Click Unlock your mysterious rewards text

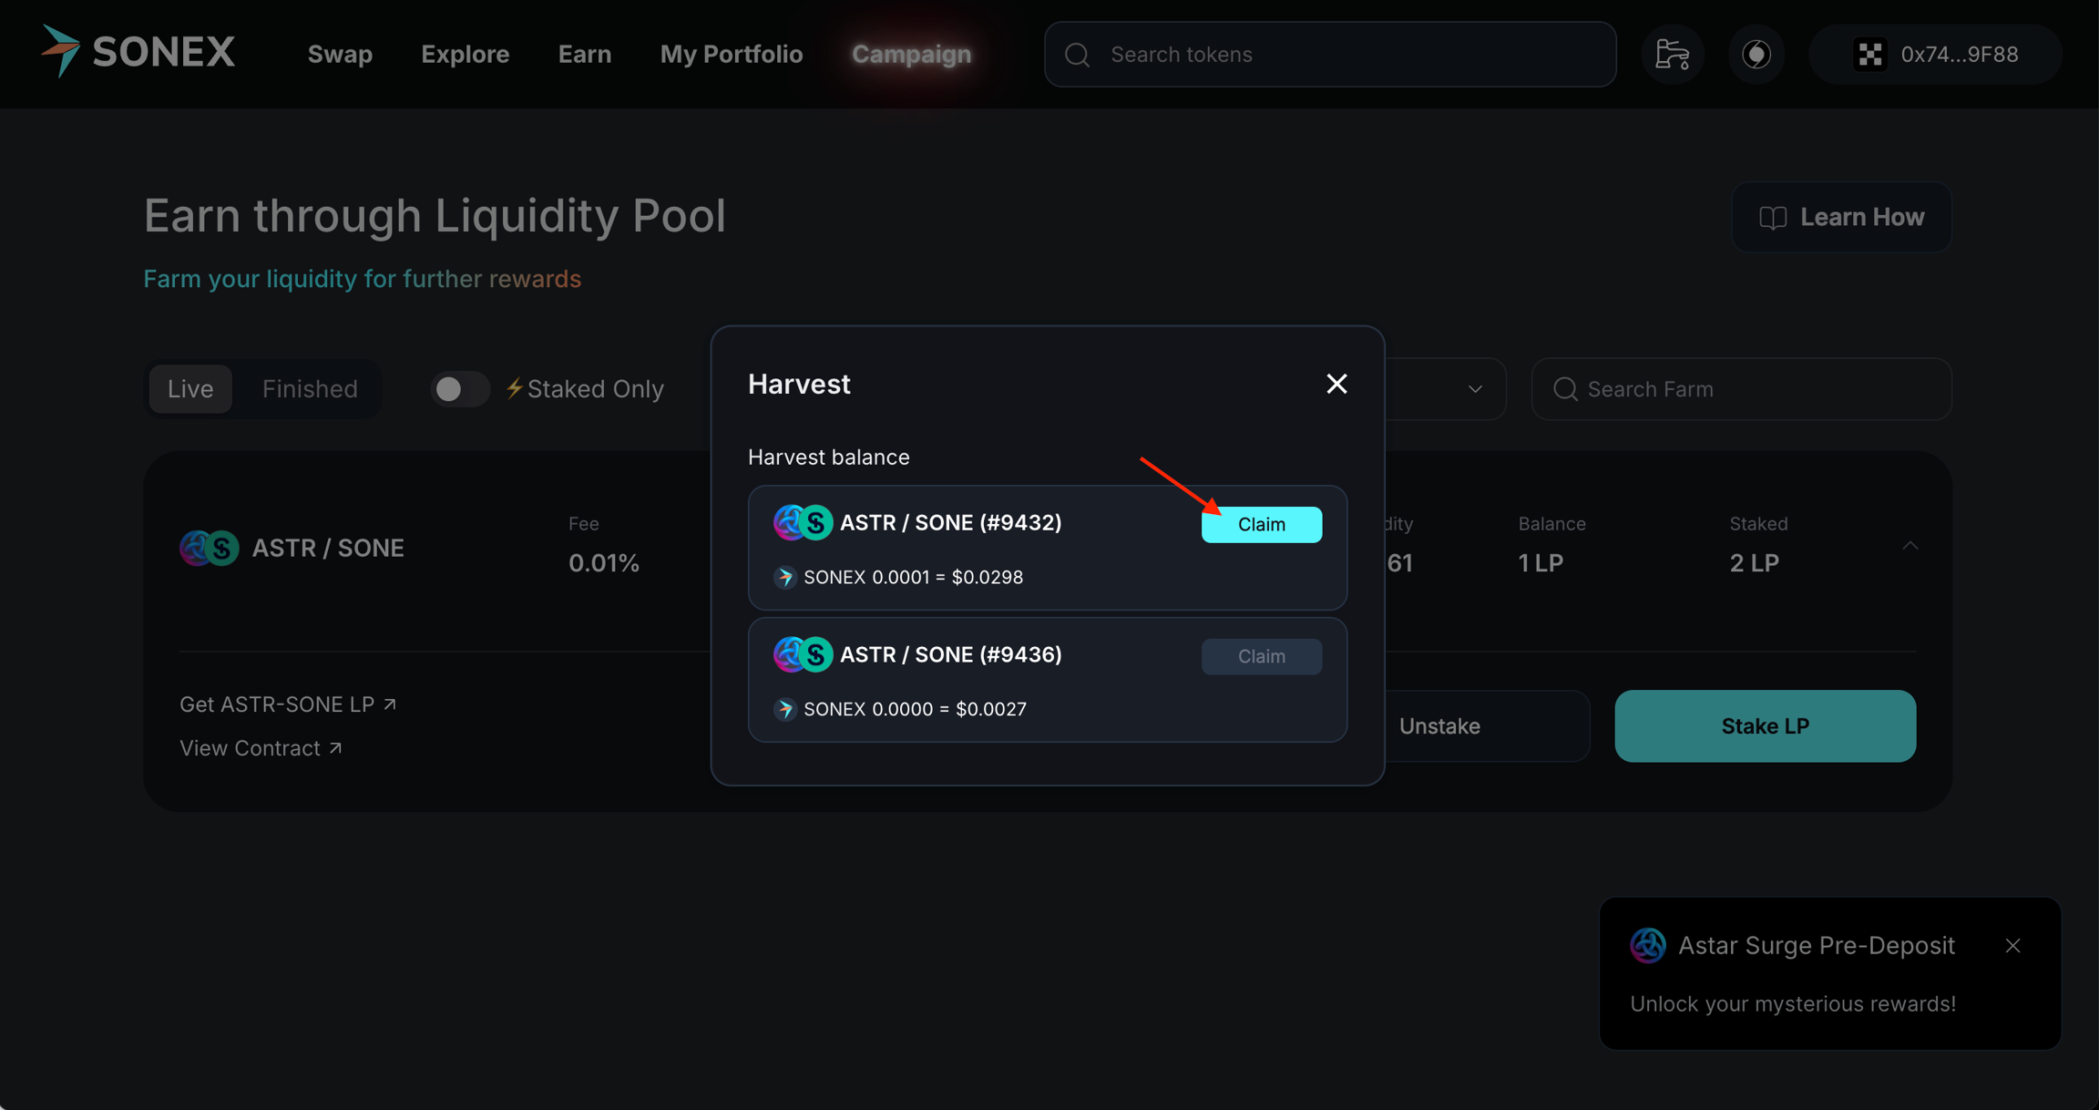point(1792,1003)
